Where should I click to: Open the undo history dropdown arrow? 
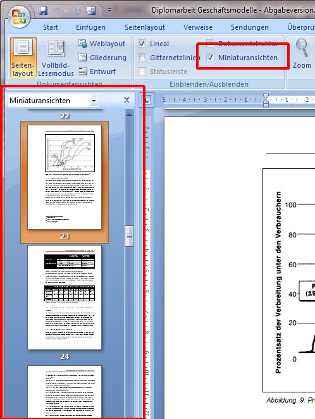point(66,11)
